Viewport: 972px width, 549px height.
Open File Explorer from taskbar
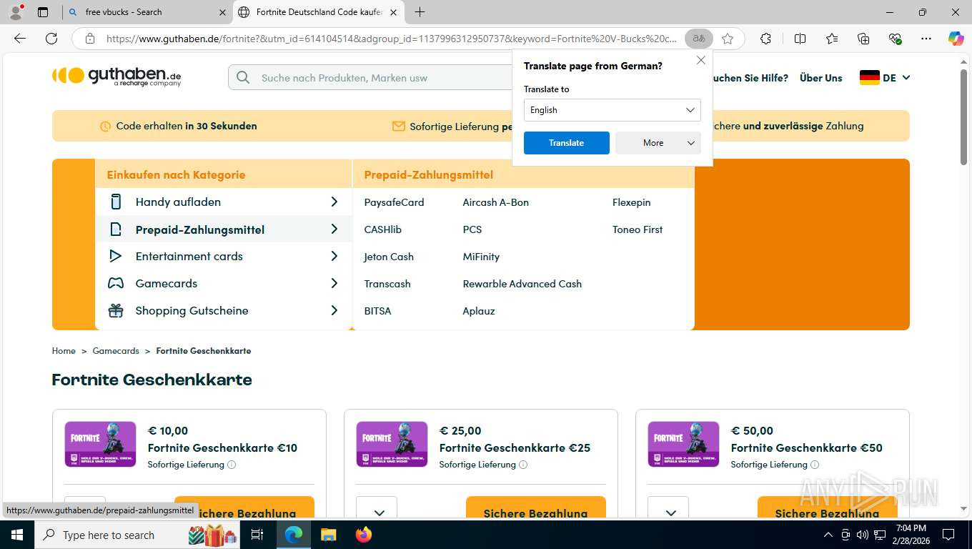click(328, 535)
